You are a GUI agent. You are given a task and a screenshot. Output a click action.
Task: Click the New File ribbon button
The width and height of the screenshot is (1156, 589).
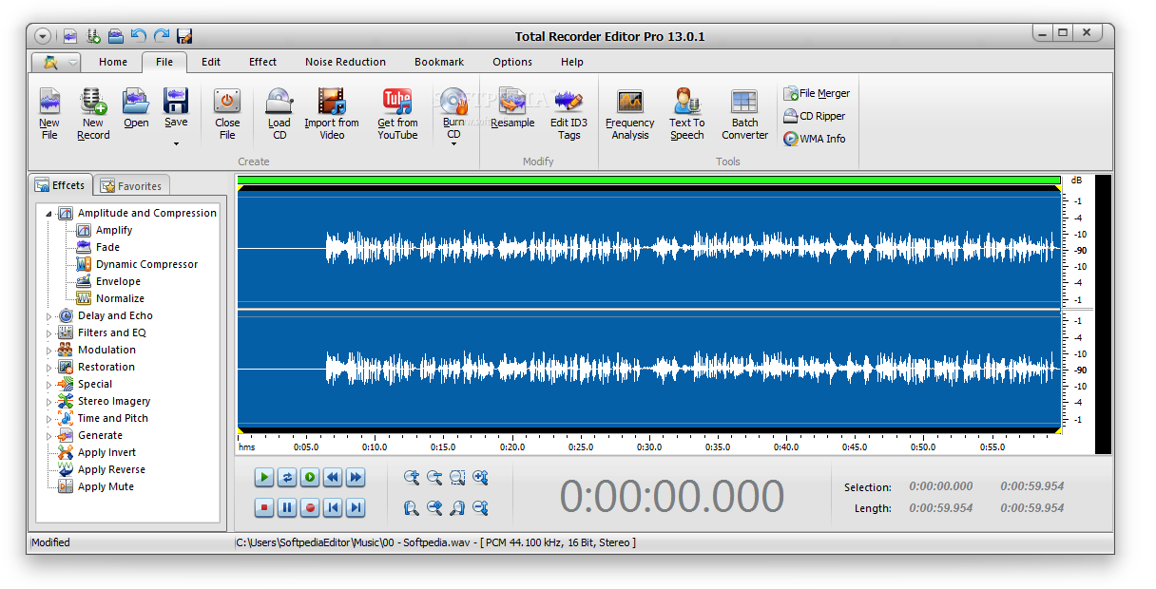click(49, 114)
